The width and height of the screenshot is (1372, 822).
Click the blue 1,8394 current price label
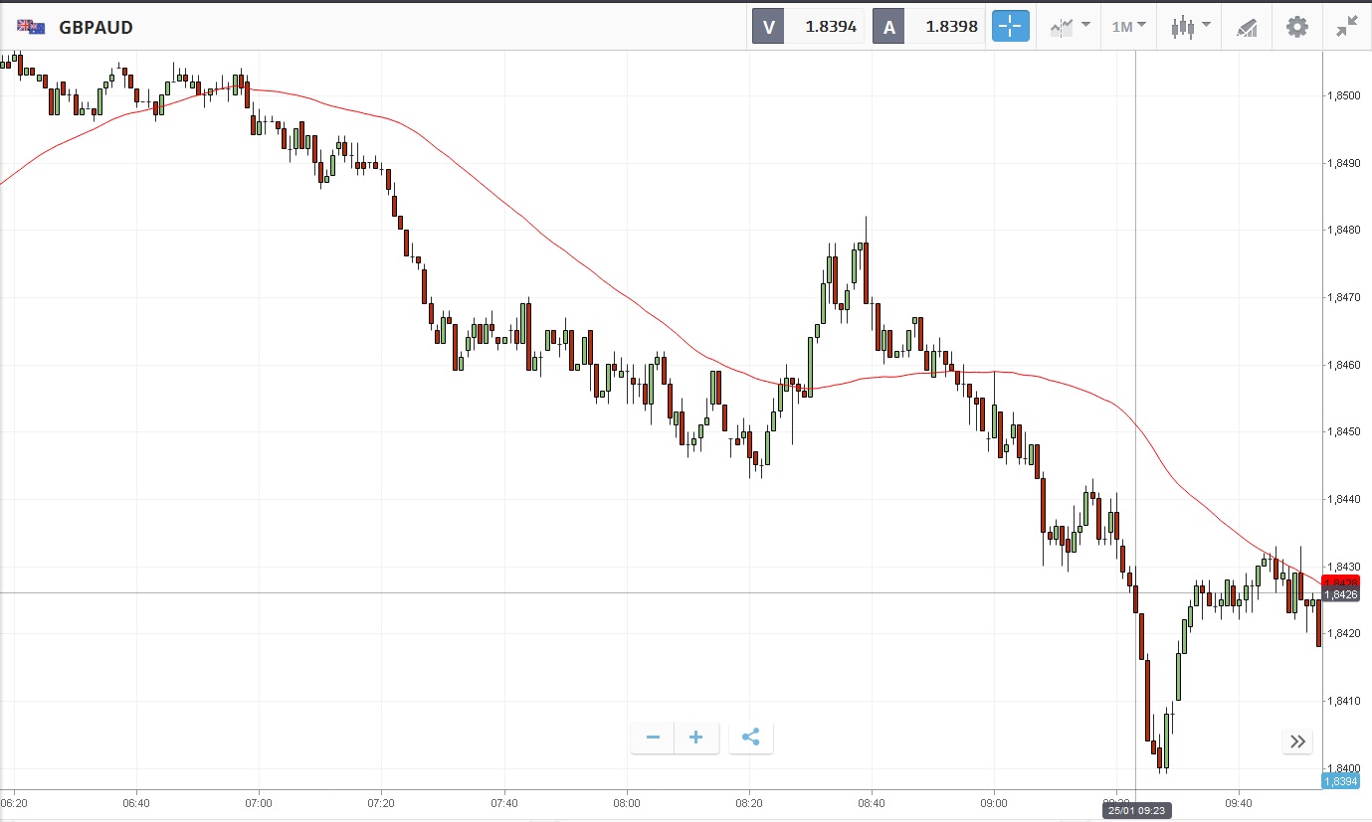tap(1340, 781)
